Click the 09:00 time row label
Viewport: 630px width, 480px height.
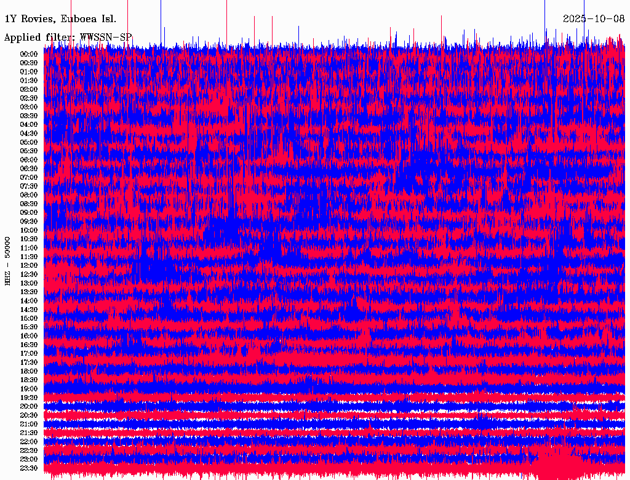(29, 212)
